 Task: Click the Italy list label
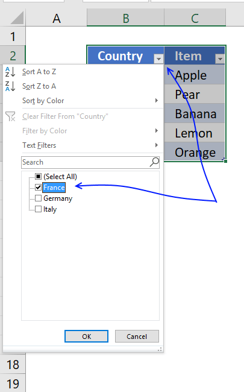(x=50, y=209)
